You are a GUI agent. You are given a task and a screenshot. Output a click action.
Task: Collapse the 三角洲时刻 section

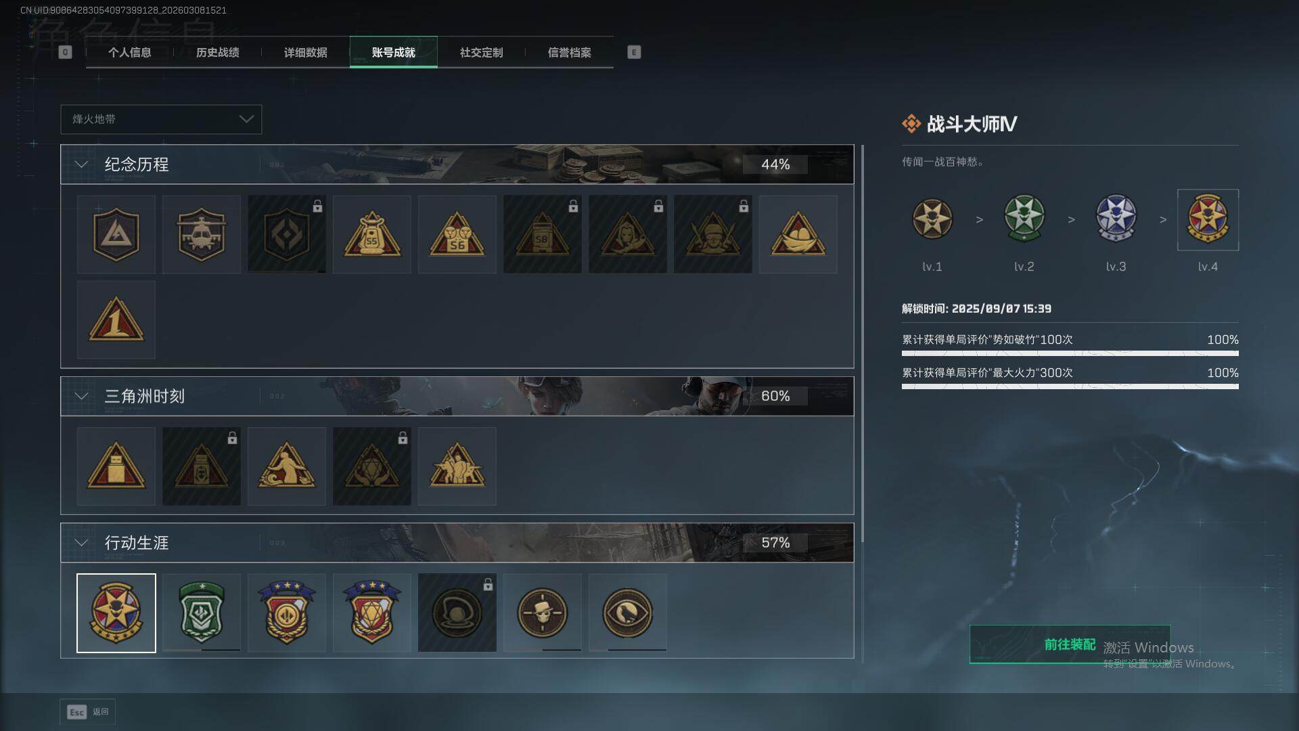point(81,396)
